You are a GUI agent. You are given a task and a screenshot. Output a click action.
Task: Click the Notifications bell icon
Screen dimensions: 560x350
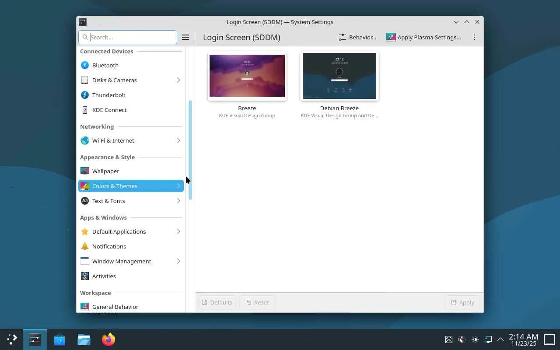pos(85,246)
